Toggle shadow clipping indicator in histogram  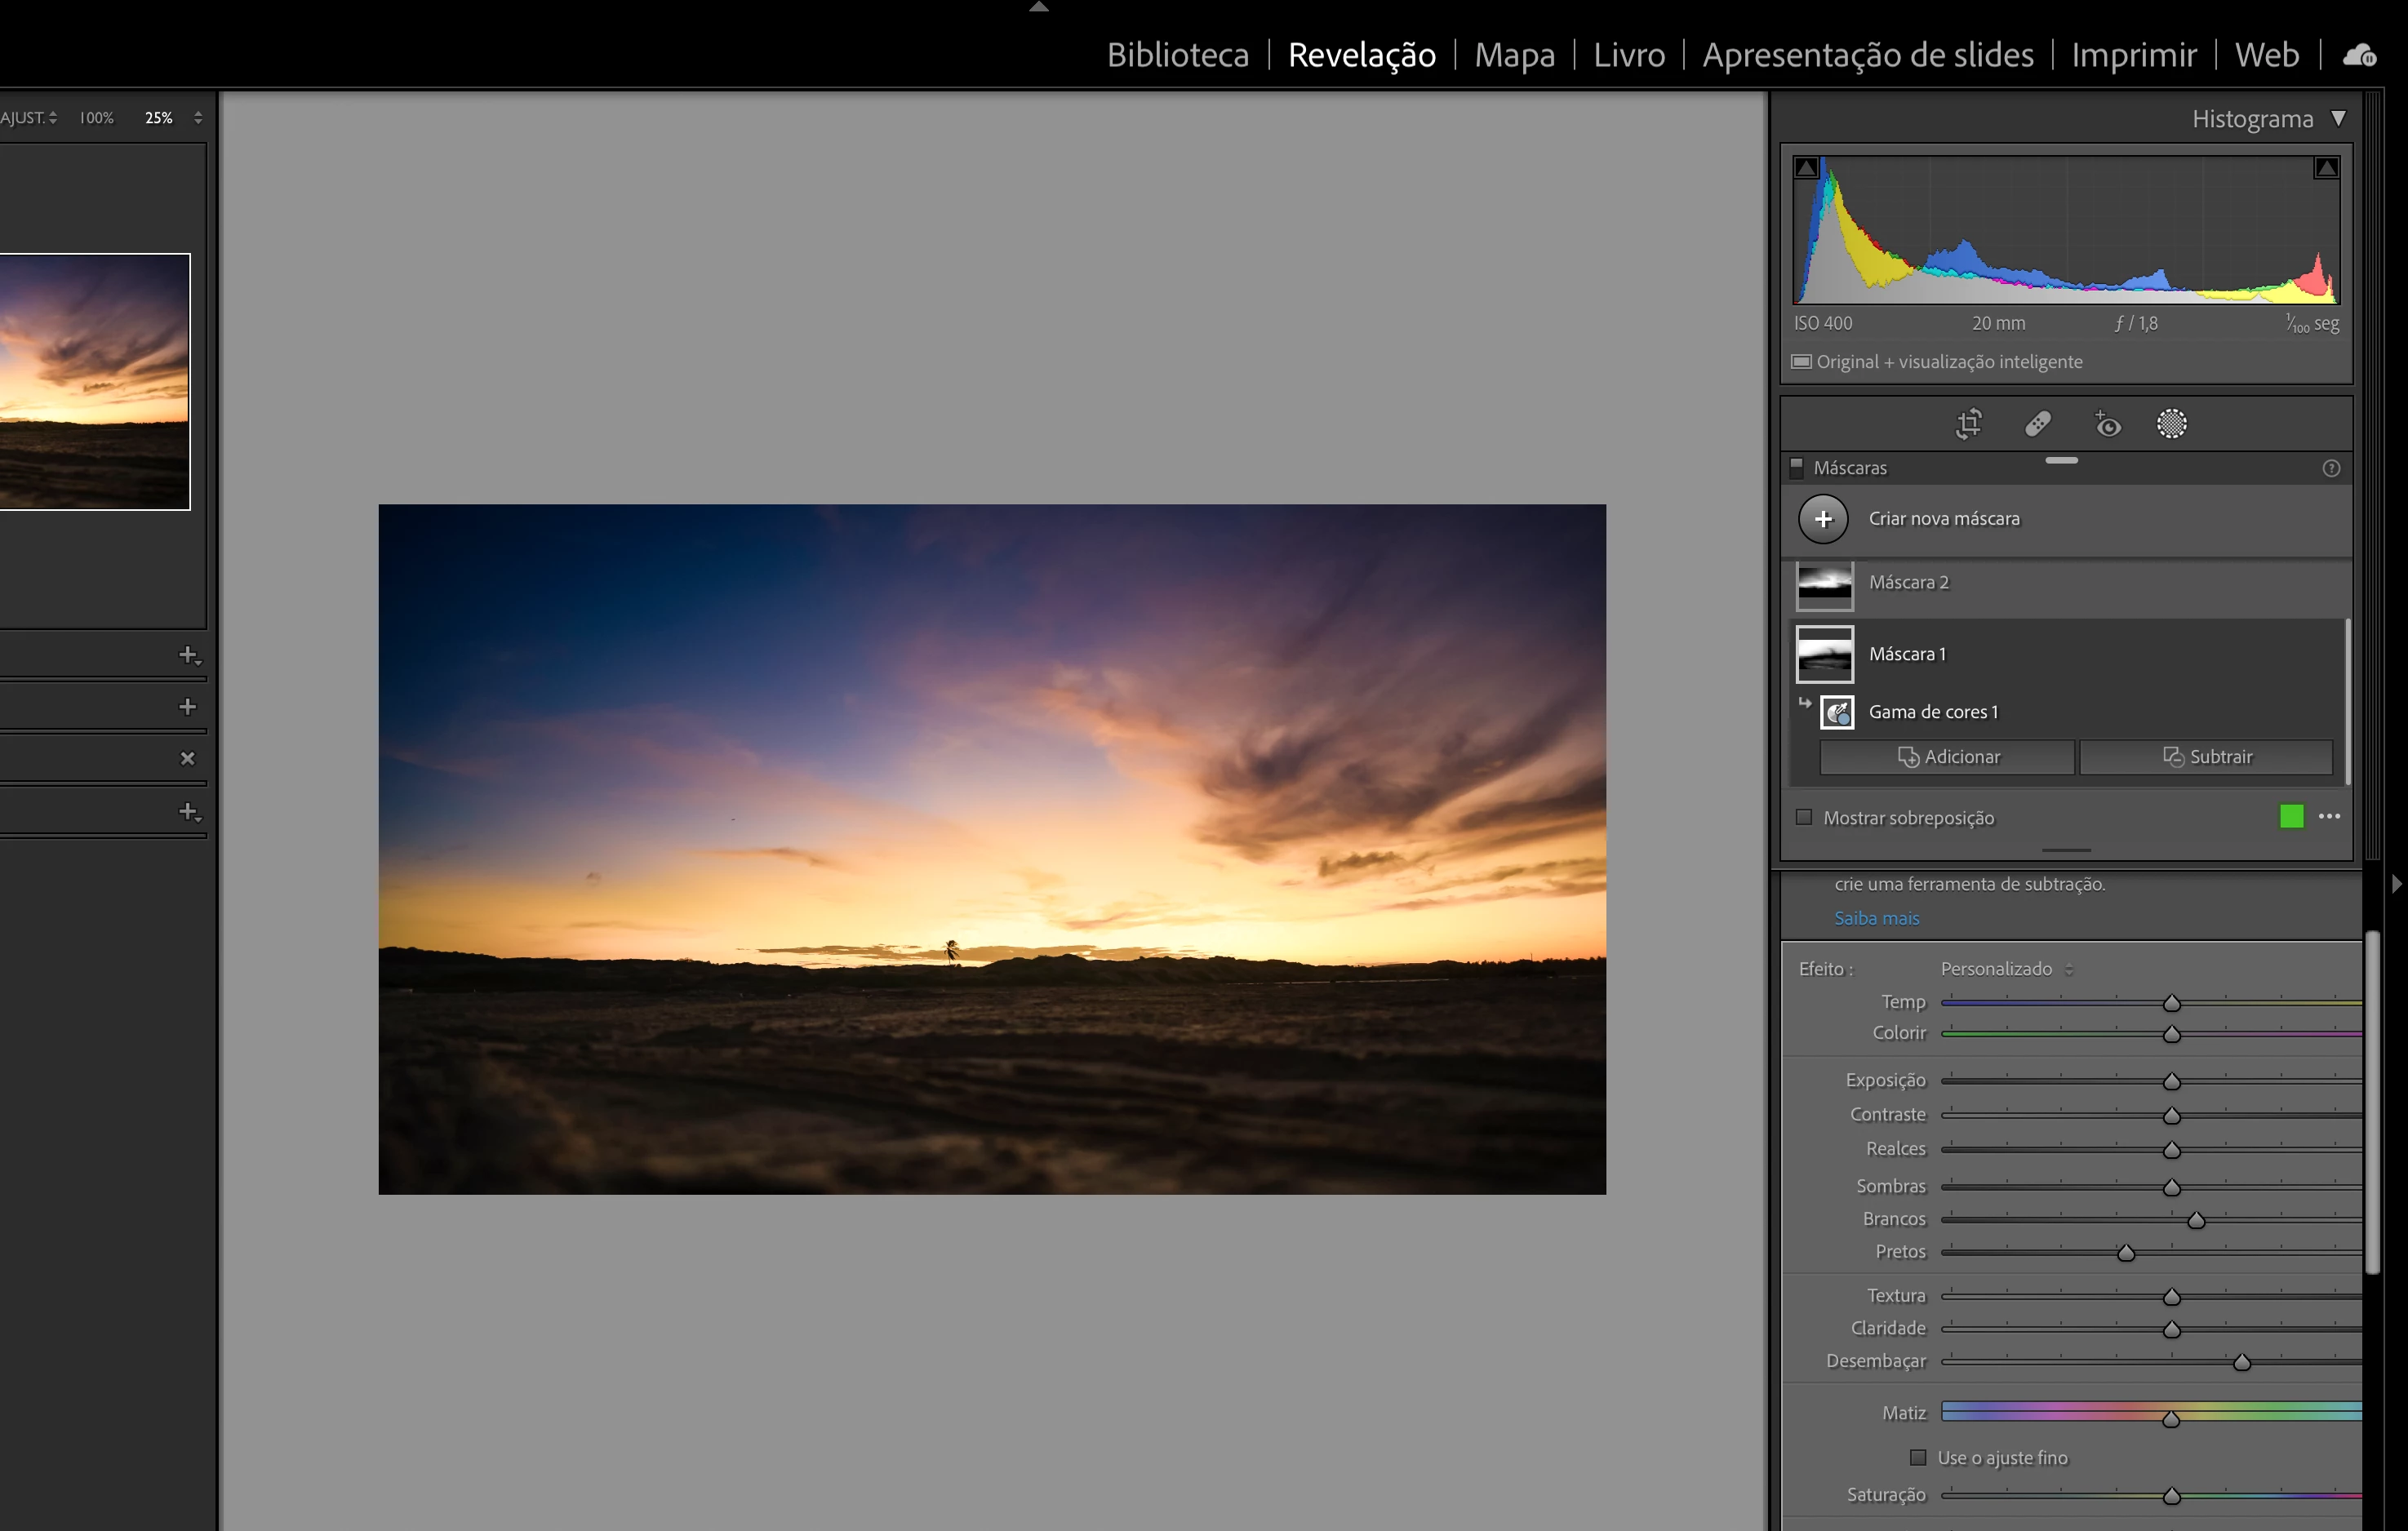click(1806, 168)
